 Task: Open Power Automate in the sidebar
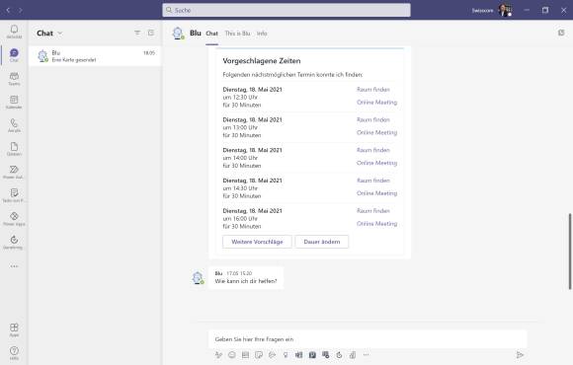click(x=14, y=172)
